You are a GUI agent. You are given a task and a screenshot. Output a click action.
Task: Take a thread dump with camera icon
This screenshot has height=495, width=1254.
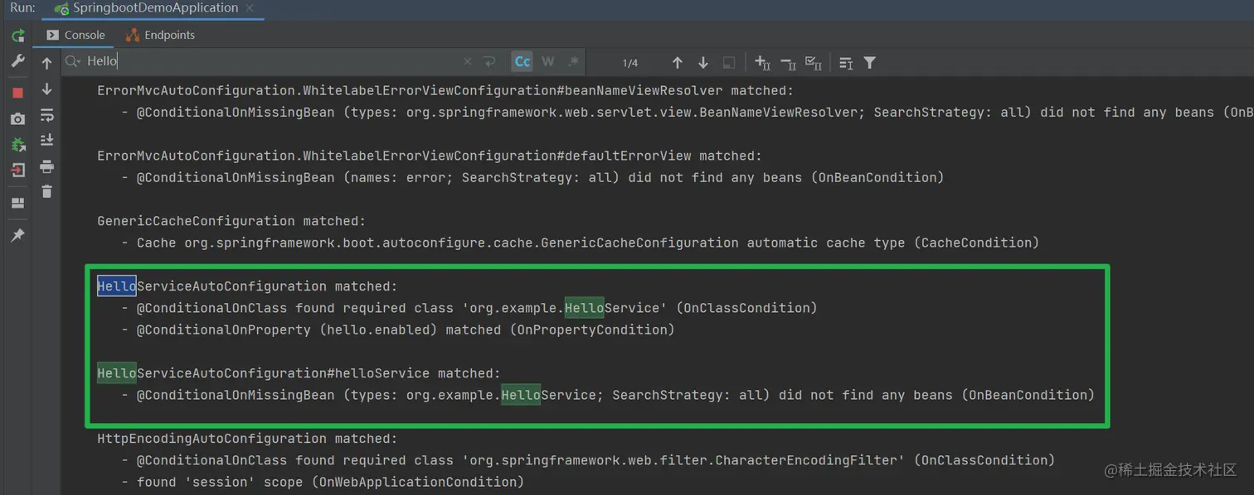click(x=17, y=119)
